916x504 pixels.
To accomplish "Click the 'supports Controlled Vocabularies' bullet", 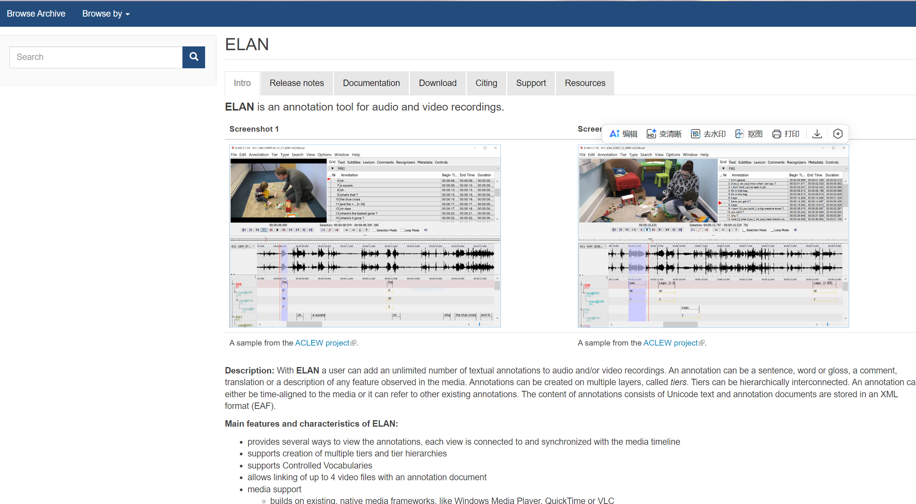I will [310, 466].
